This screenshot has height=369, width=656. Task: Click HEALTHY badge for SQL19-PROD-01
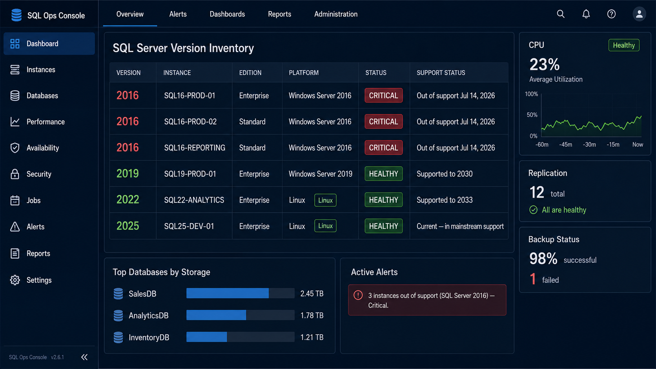(383, 174)
